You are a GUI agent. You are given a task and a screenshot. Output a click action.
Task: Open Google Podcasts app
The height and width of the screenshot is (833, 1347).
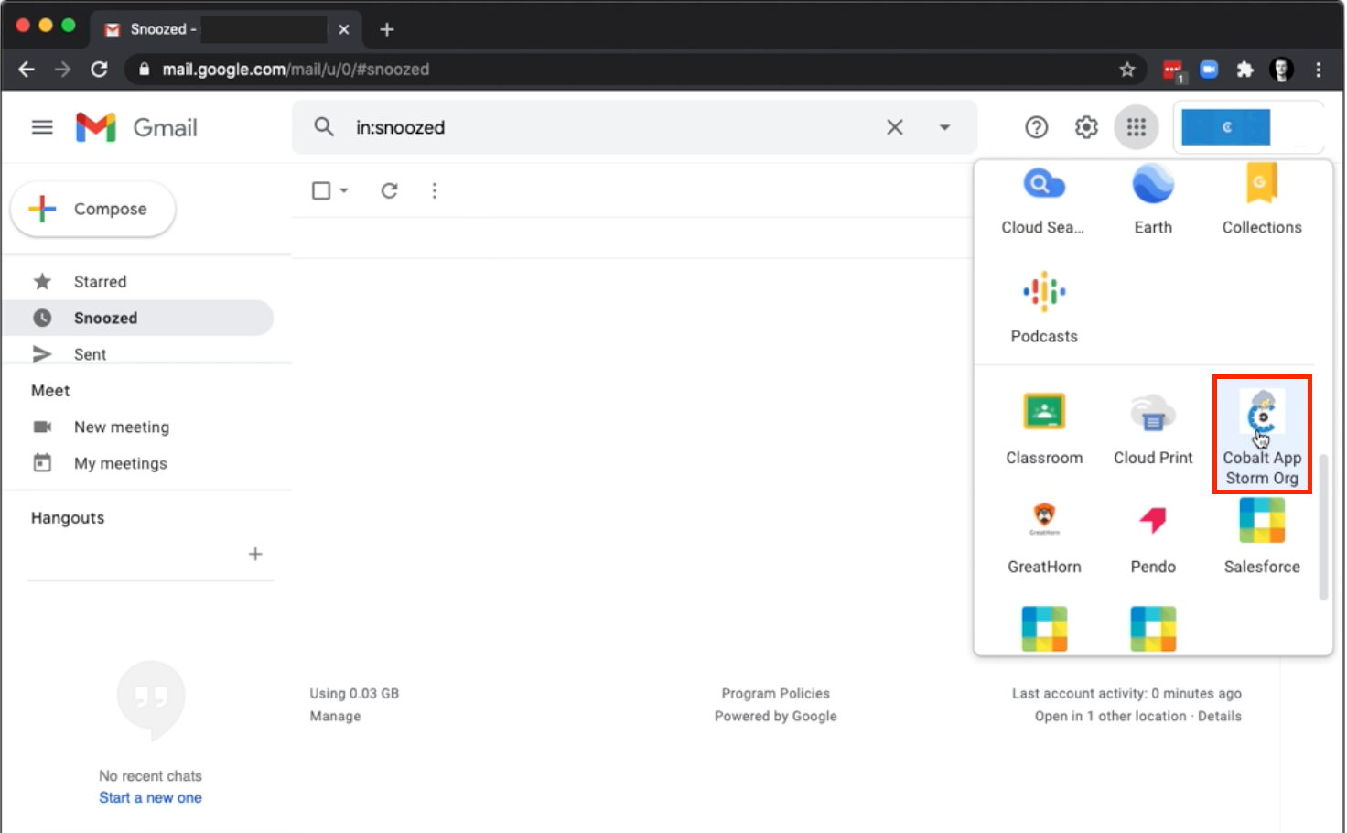click(1043, 307)
